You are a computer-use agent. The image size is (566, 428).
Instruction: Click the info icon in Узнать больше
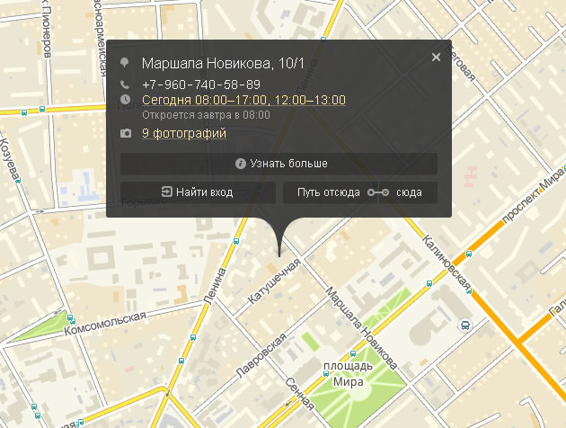tap(241, 164)
